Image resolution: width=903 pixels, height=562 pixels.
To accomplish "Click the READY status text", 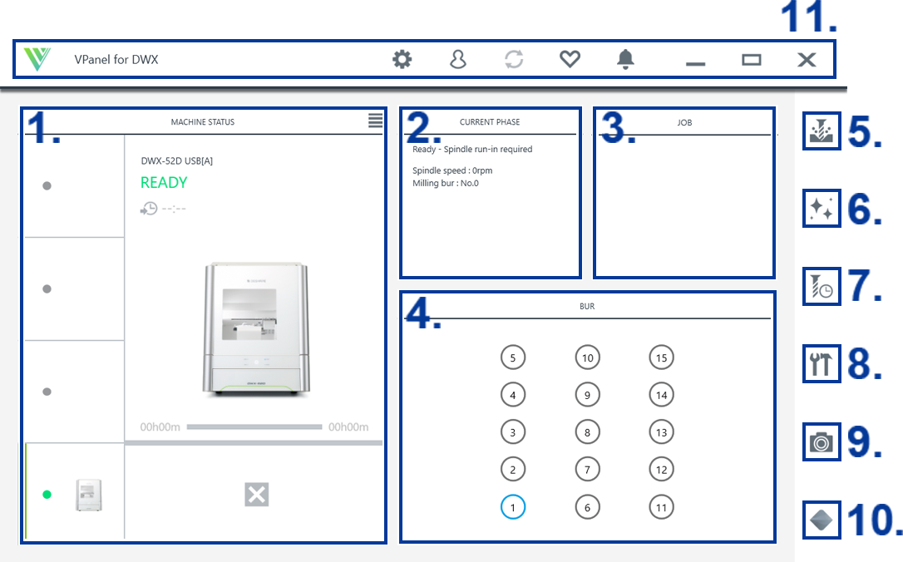I will pyautogui.click(x=164, y=183).
